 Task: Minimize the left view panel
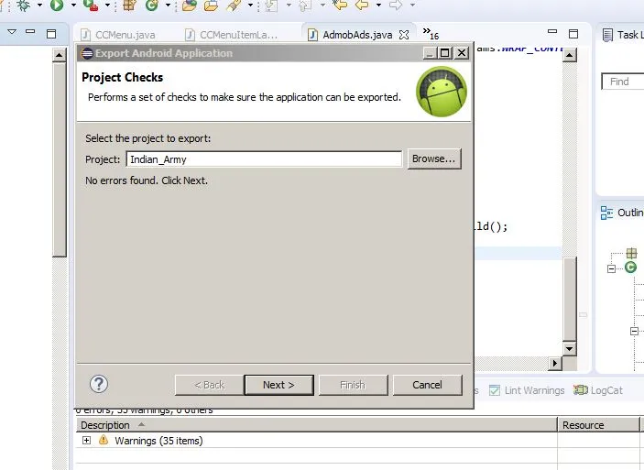[x=30, y=31]
